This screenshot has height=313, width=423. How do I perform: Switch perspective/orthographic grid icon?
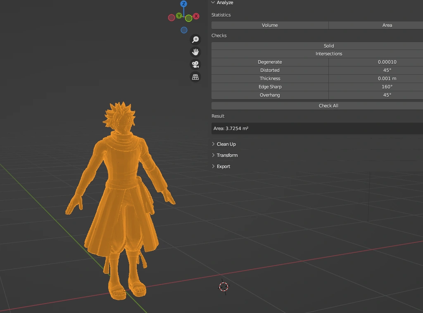pos(195,77)
